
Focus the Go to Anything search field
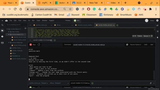[16, 25]
